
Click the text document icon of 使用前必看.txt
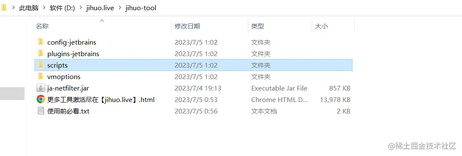coord(40,111)
